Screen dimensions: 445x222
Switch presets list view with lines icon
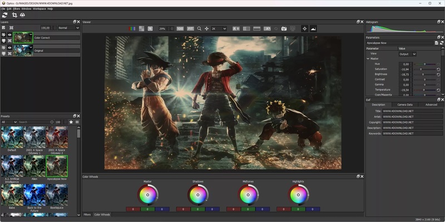tap(77, 122)
